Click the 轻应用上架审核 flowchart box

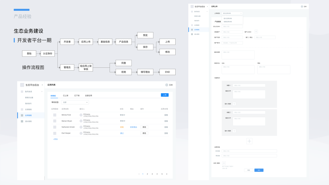(x=86, y=68)
